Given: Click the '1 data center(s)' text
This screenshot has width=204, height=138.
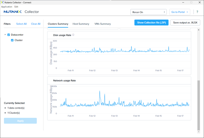Looking at the screenshot, I should (x=16, y=108).
